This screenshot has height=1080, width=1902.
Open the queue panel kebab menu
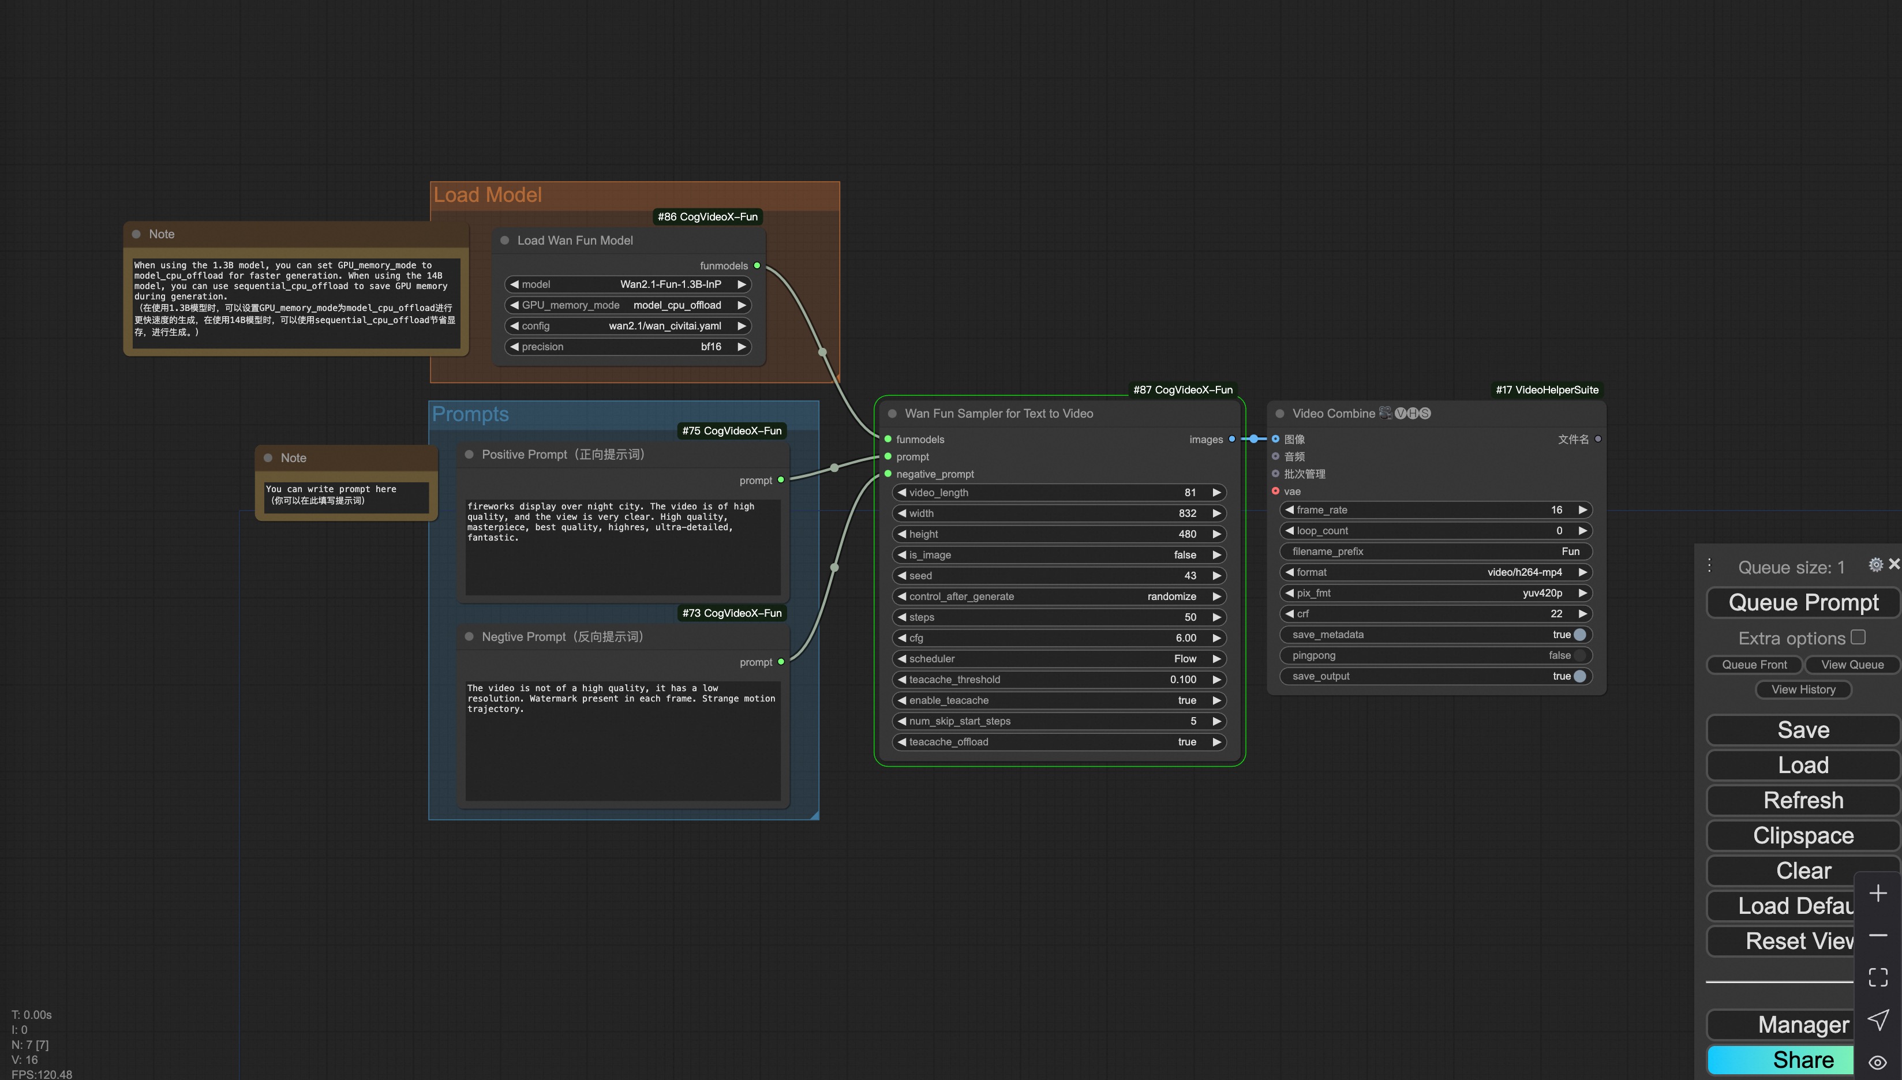(x=1709, y=564)
